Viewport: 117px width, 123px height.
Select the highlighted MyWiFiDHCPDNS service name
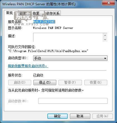point(44,22)
